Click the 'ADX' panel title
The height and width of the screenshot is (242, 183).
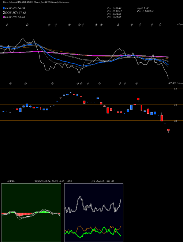tap(70, 181)
